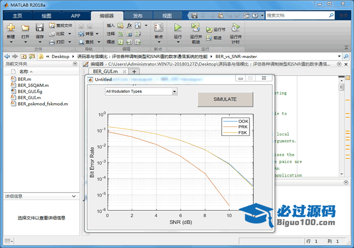Click the editor vertical scrollbar thumb
354x248 pixels.
[342, 87]
